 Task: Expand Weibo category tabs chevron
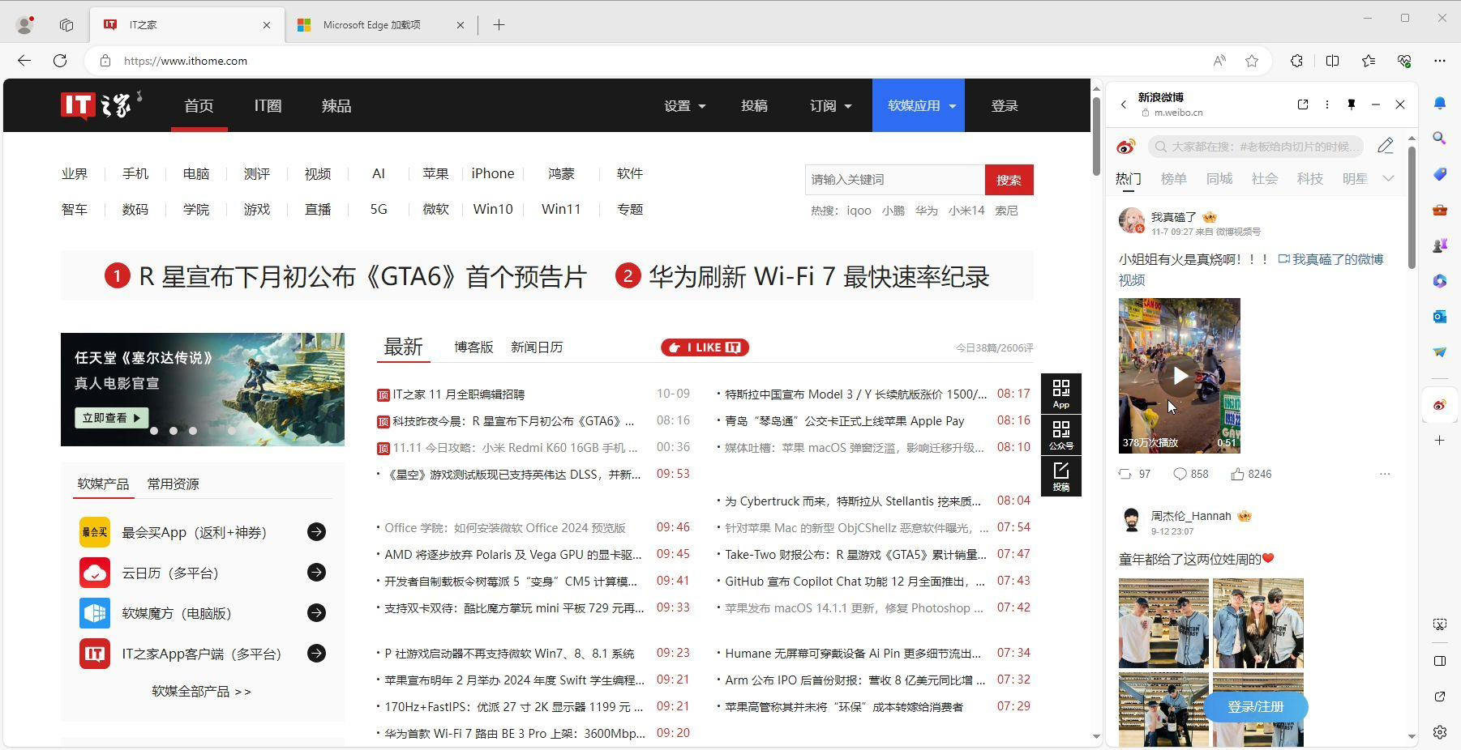click(x=1388, y=178)
